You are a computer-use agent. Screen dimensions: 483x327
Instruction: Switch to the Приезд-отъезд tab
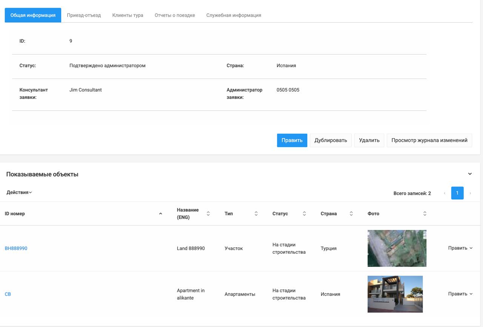(x=83, y=15)
